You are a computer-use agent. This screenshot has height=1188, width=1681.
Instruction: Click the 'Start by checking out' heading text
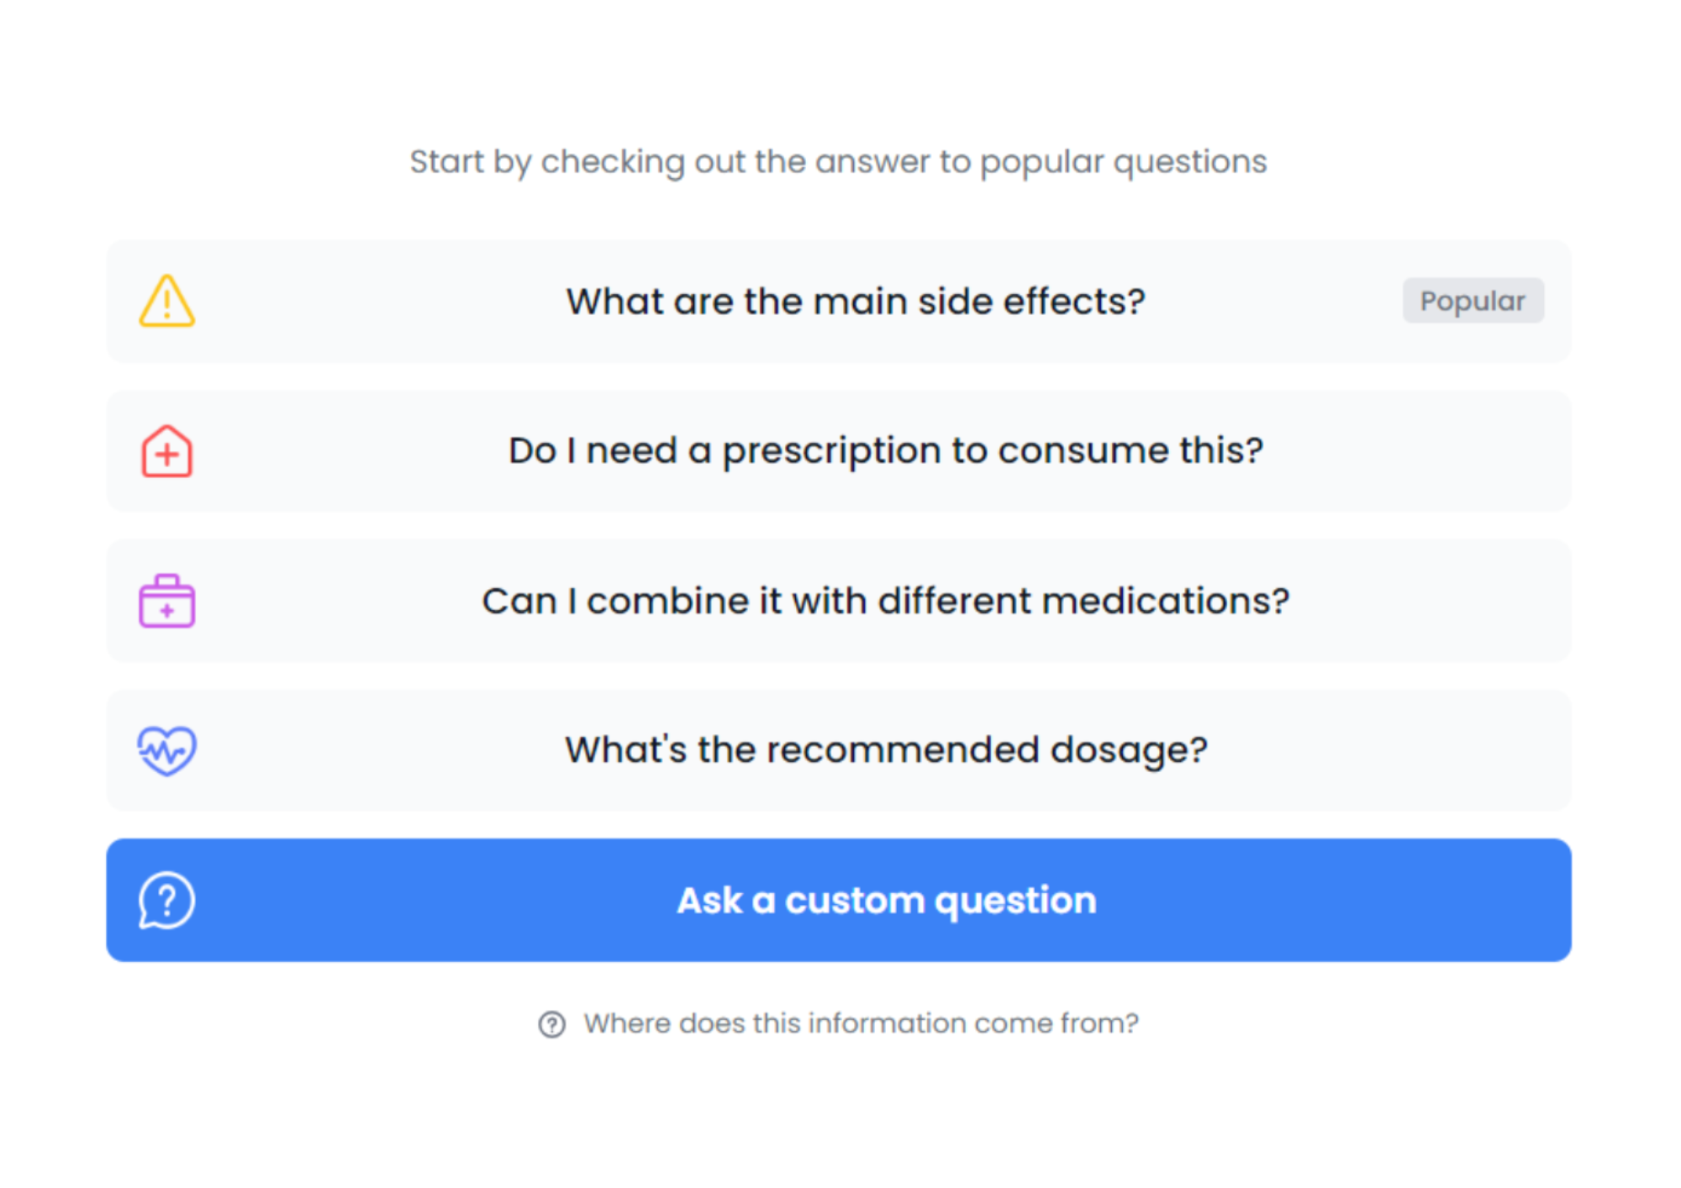coord(838,161)
